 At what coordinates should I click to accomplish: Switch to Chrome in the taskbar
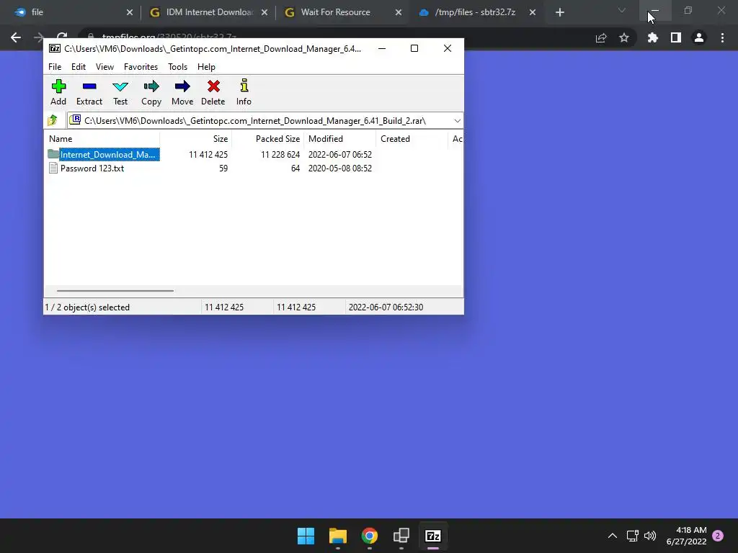click(x=370, y=536)
